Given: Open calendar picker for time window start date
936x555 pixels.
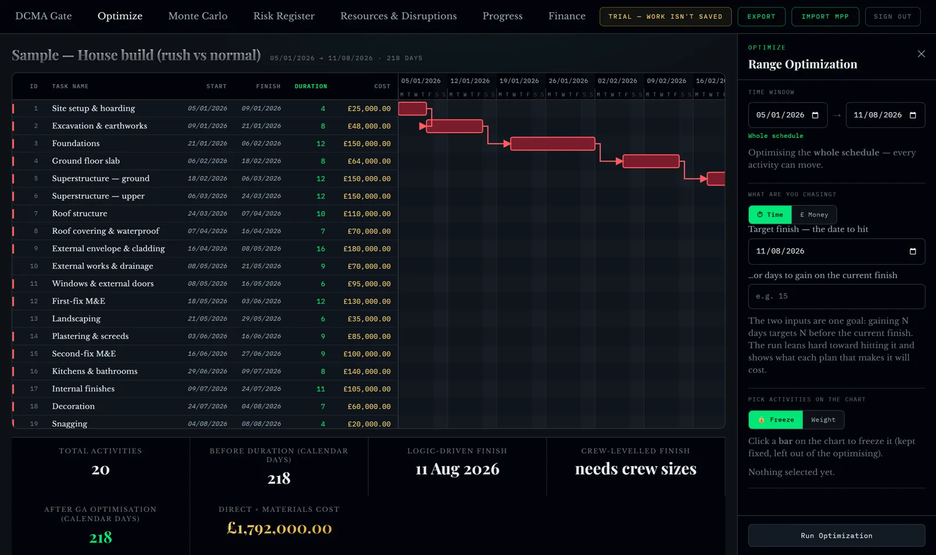Looking at the screenshot, I should point(815,115).
